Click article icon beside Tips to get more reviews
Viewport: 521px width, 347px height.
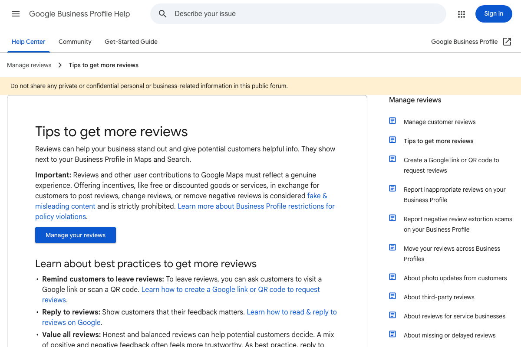coord(392,140)
